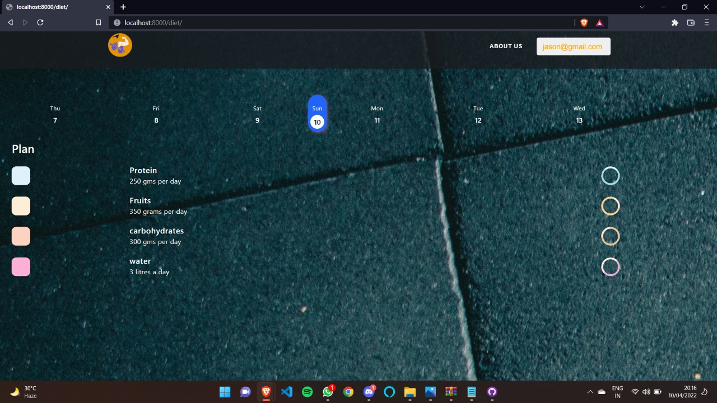Select Tuesday 12 in the week strip
This screenshot has height=403, width=717.
(478, 114)
